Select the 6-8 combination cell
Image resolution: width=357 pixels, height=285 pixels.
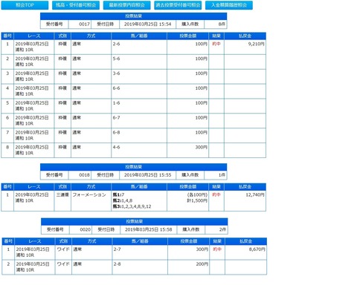(139, 136)
